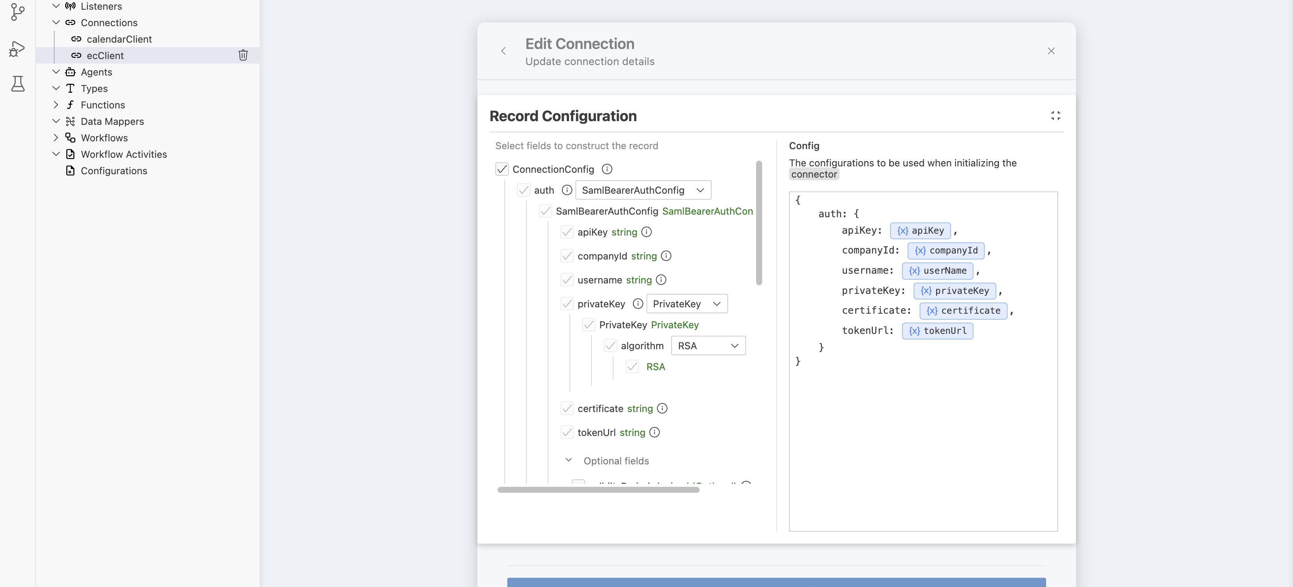
Task: Expand the Functions tree node
Action: (56, 105)
